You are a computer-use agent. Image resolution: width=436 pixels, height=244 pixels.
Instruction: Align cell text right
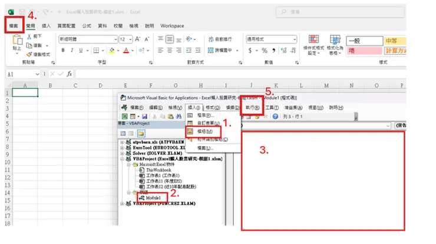tap(179, 50)
